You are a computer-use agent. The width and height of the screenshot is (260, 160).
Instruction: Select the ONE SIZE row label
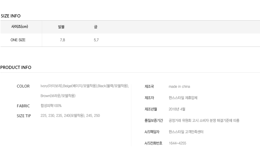[18, 40]
